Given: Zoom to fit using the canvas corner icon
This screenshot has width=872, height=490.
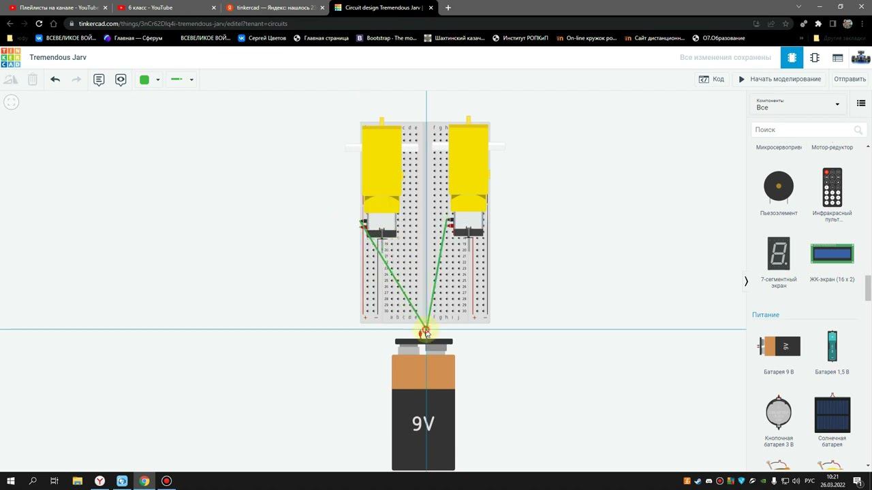Looking at the screenshot, I should coord(11,102).
